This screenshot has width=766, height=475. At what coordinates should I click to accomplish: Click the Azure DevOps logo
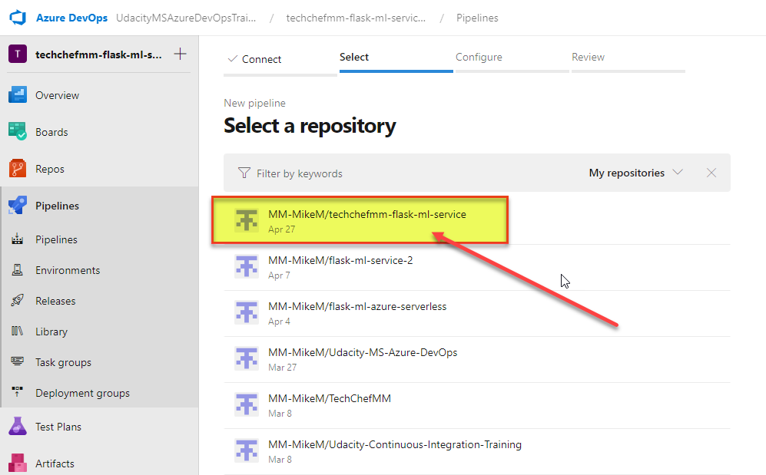[18, 17]
